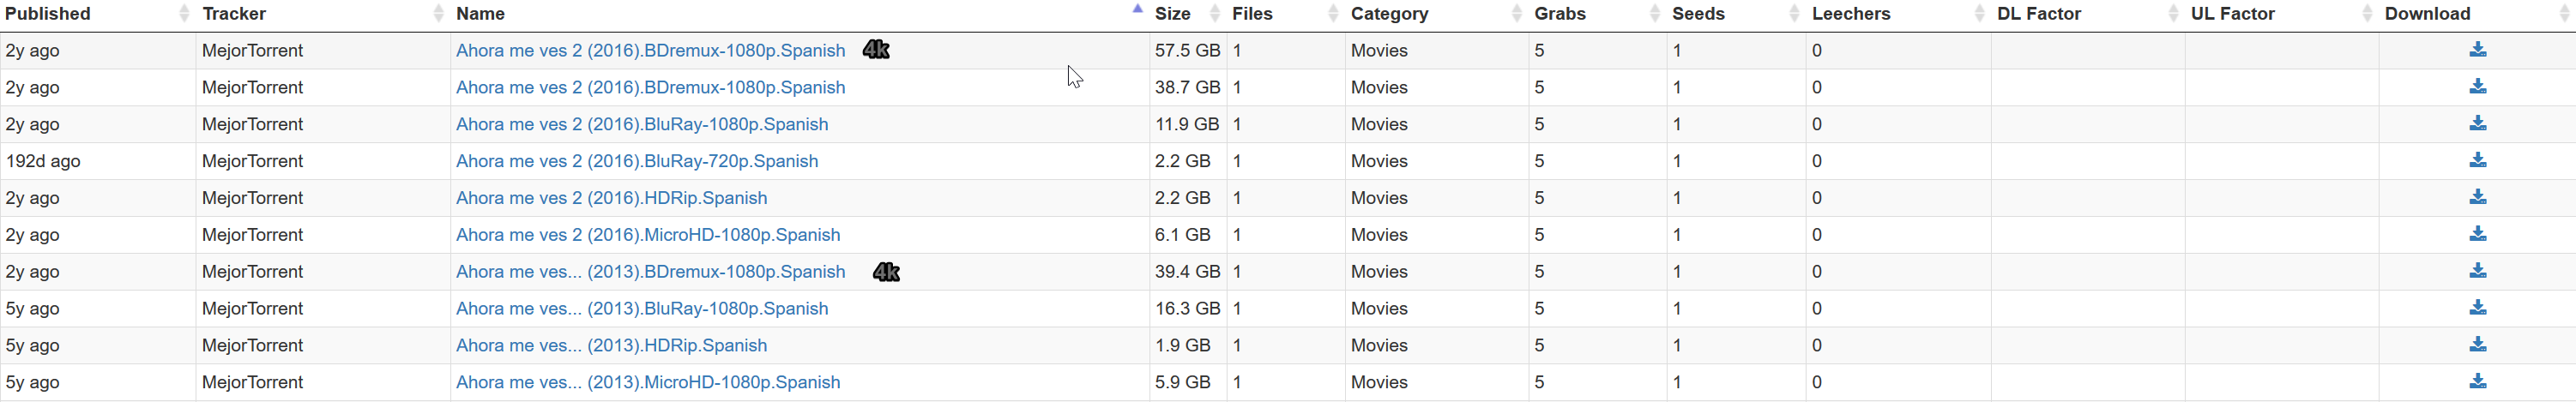This screenshot has width=2576, height=402.
Task: Download the 39.4 GB 2013 BDremux torrent
Action: pos(2477,272)
